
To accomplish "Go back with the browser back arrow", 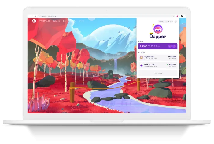I will click(x=29, y=16).
